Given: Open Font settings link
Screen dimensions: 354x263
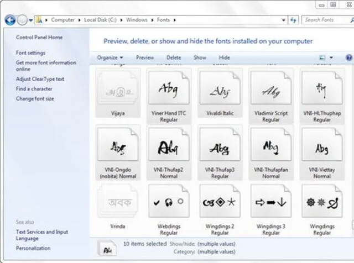Looking at the screenshot, I should point(31,53).
